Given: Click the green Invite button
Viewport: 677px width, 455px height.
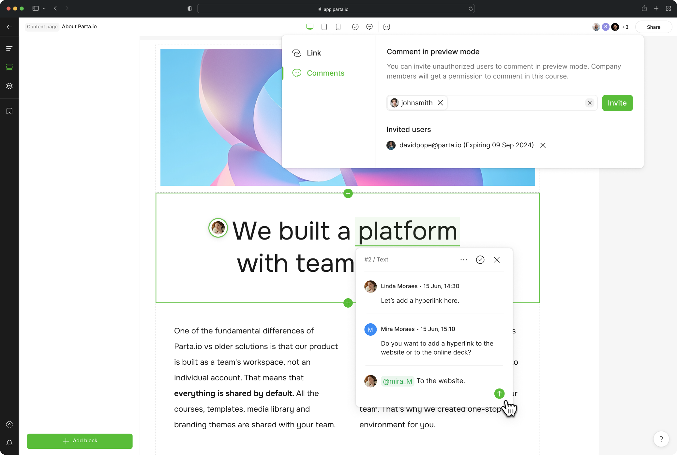Looking at the screenshot, I should coord(617,103).
